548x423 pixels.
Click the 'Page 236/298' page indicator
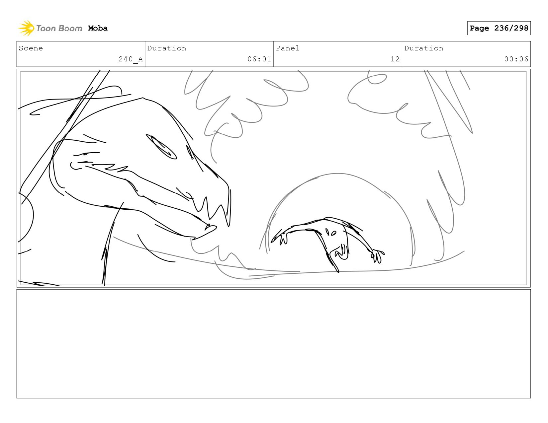pyautogui.click(x=499, y=28)
